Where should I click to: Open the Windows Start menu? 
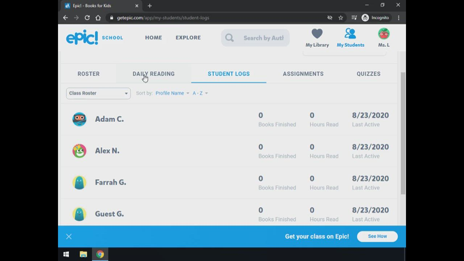pyautogui.click(x=66, y=254)
